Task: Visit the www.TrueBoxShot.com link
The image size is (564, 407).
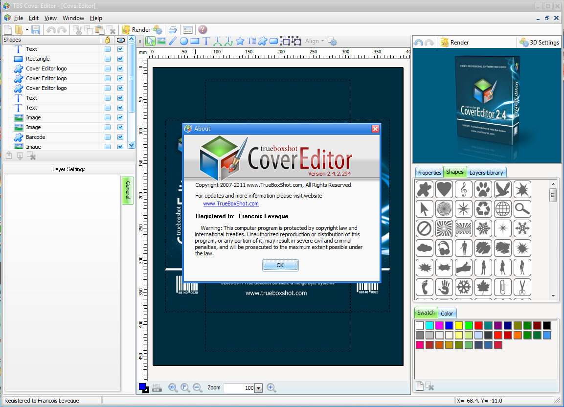Action: [231, 203]
